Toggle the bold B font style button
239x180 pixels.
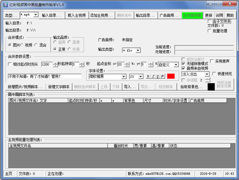click(x=147, y=76)
